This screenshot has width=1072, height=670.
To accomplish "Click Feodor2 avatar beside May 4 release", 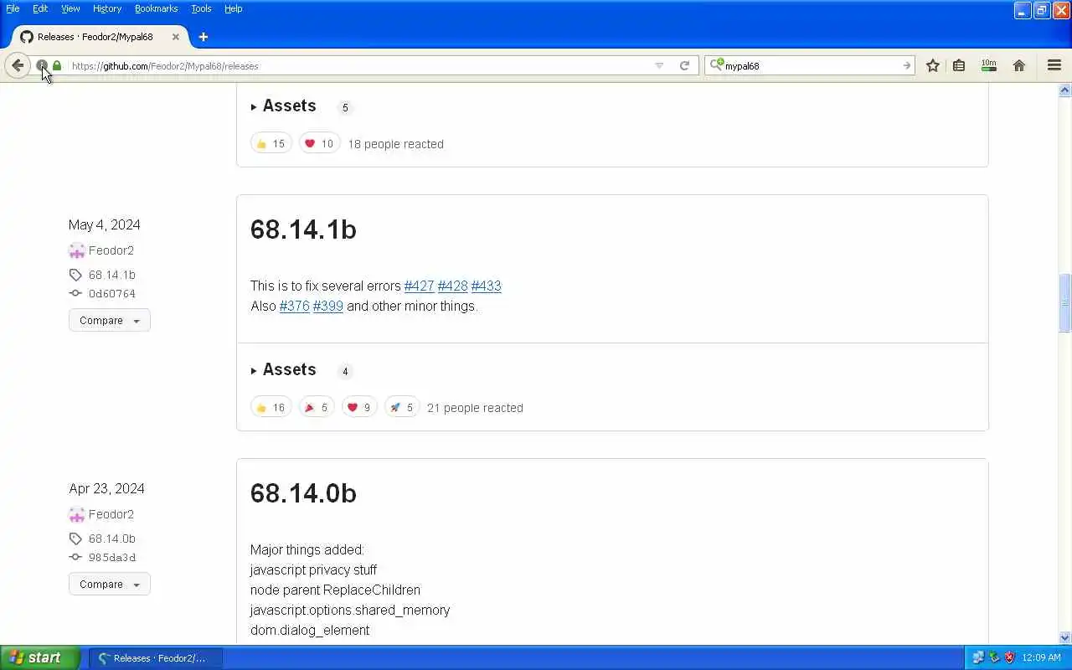I will (x=76, y=250).
